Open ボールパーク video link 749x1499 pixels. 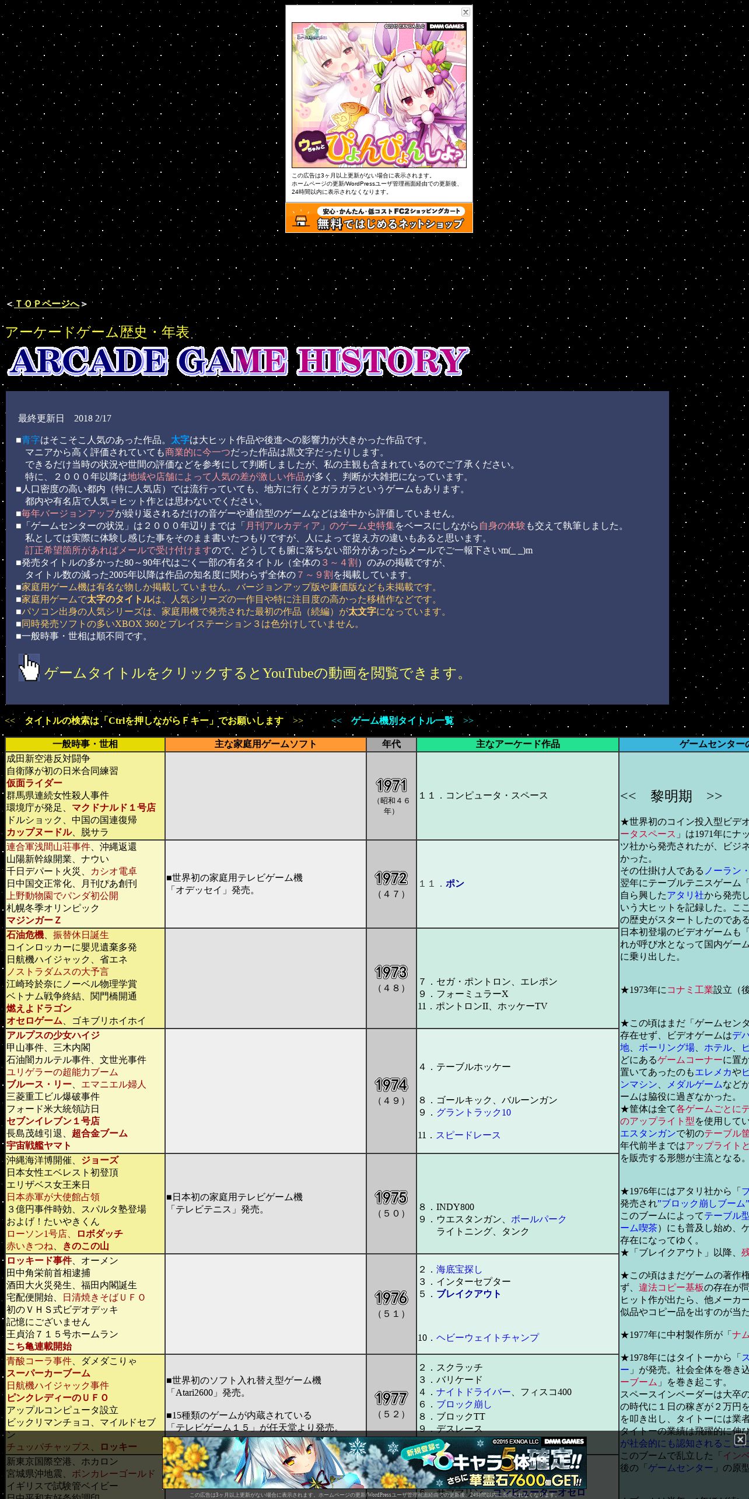point(538,1219)
